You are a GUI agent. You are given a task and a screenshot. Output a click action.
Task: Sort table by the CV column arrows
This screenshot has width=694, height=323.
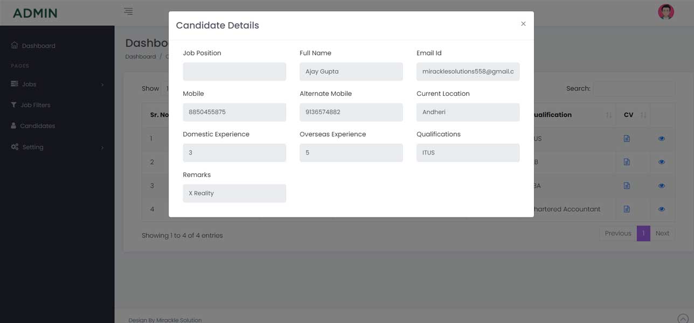coord(643,115)
